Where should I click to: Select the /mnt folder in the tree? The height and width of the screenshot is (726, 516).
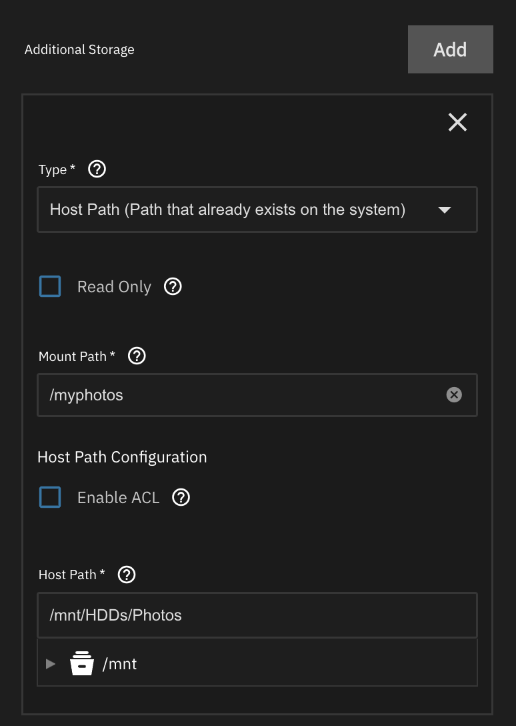pos(120,664)
